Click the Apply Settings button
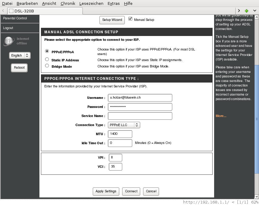 coord(106,191)
